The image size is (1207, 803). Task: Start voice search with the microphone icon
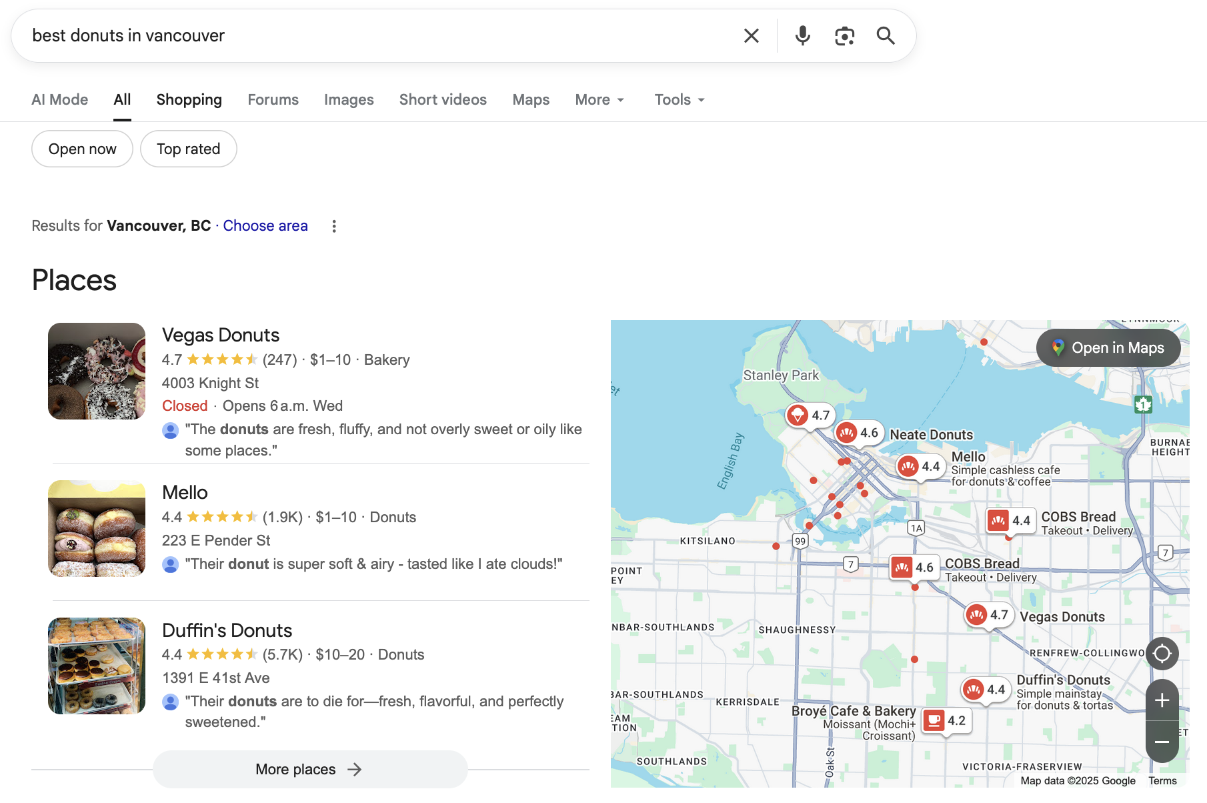pos(803,36)
